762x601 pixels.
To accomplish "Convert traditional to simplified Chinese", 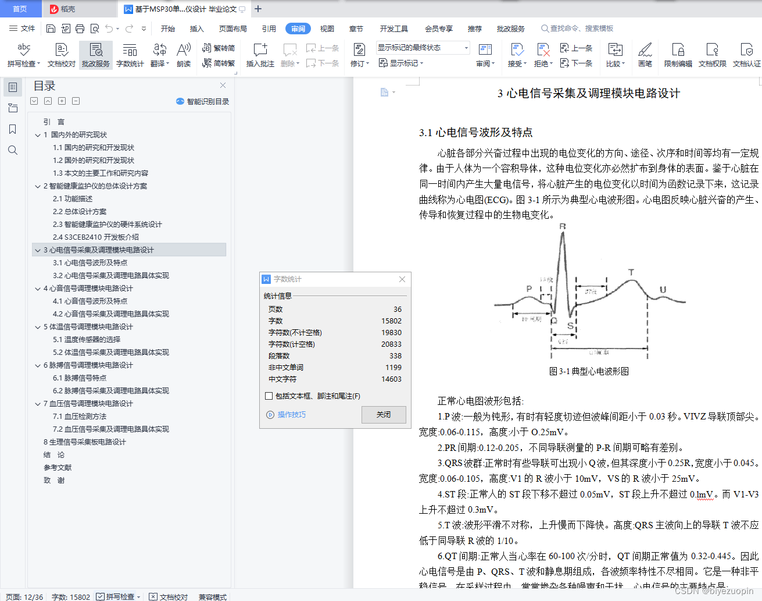I will click(219, 48).
